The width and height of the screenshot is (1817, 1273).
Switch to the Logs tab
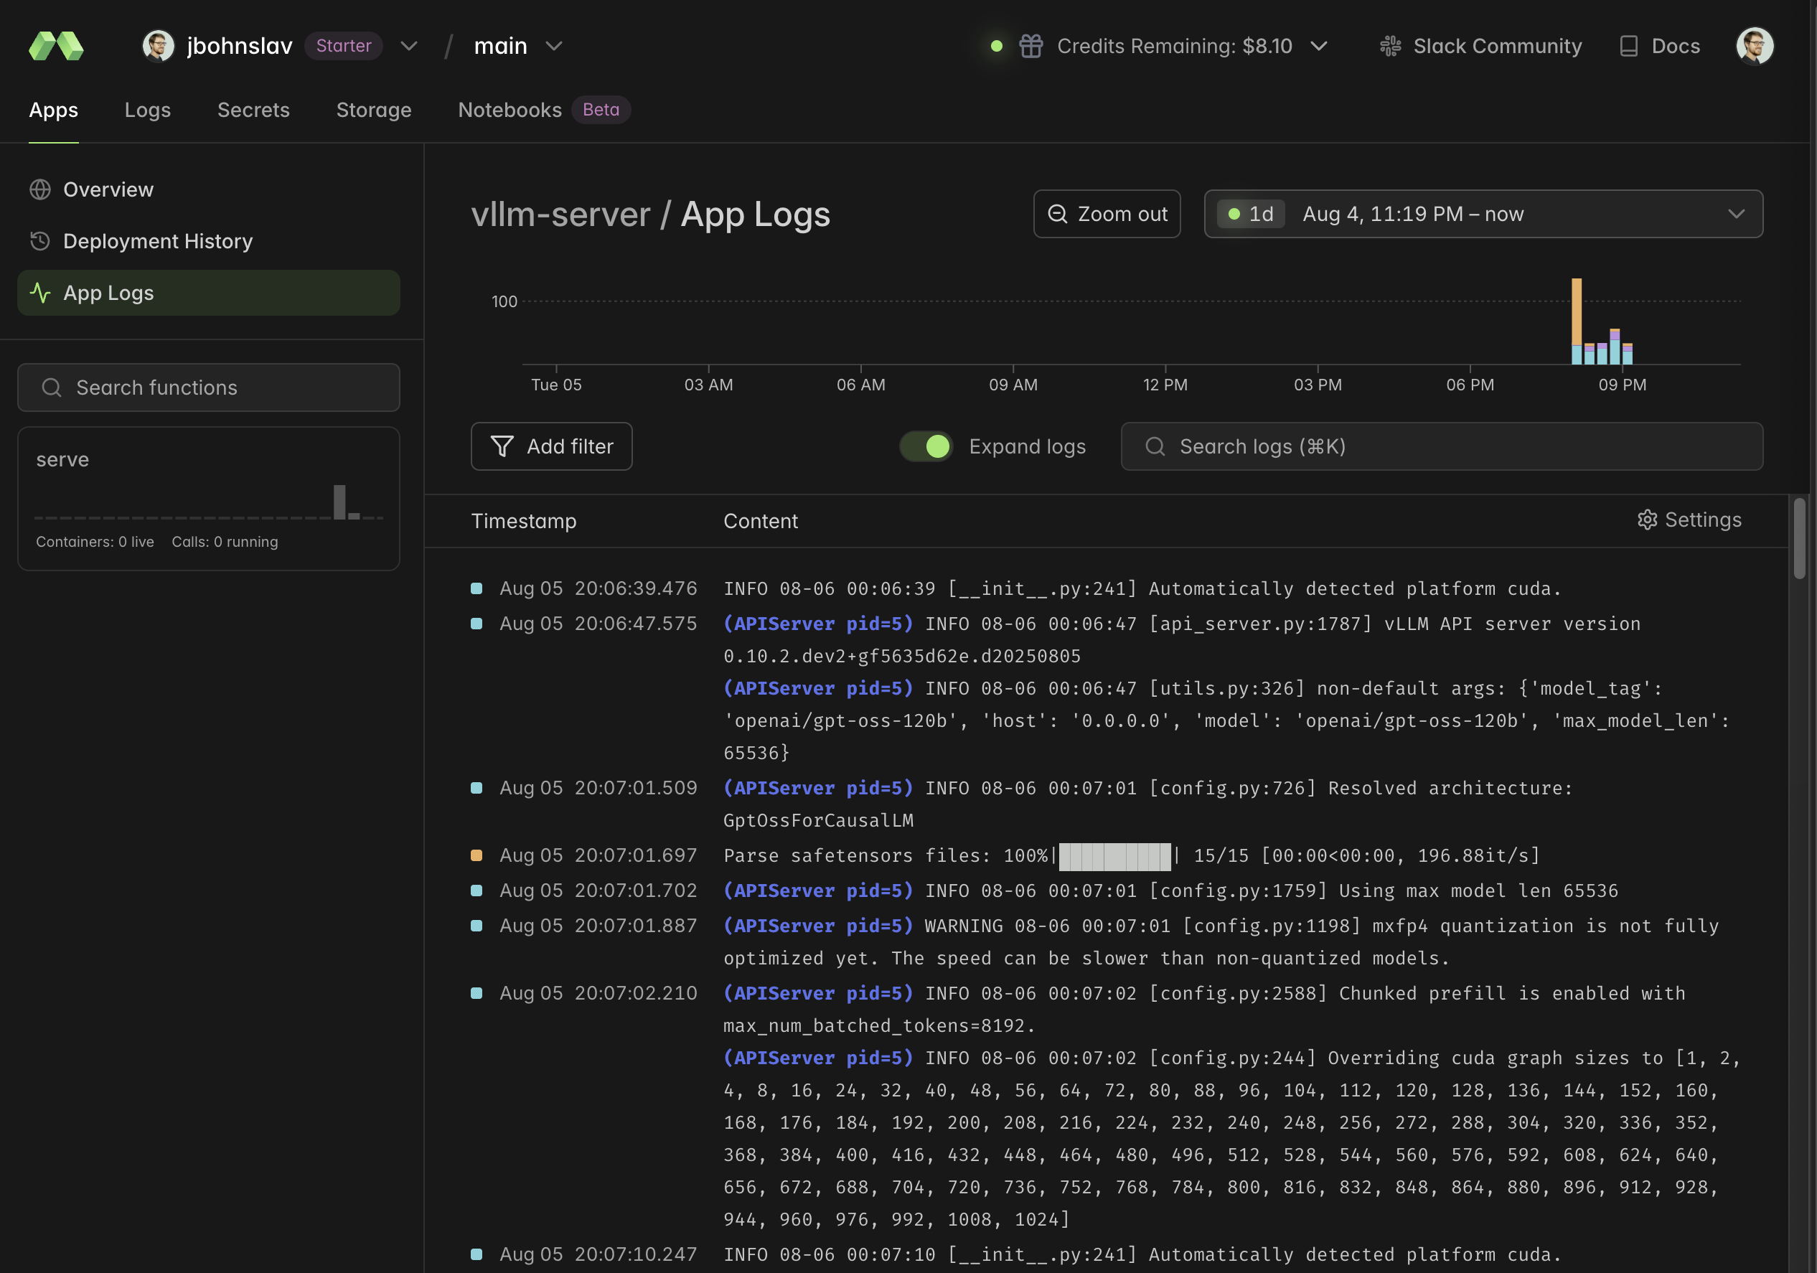point(148,110)
